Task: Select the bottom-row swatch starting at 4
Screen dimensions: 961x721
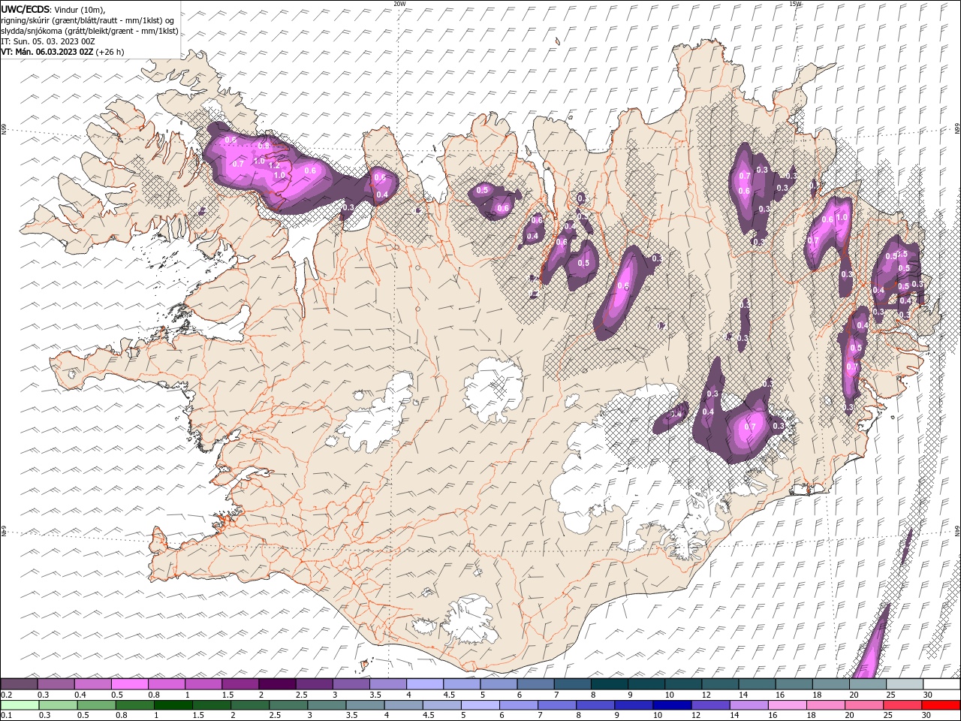Action: tap(403, 705)
